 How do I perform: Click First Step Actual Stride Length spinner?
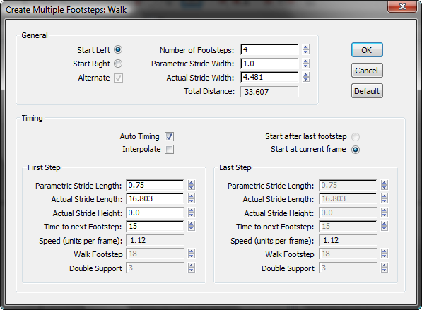[x=192, y=198]
